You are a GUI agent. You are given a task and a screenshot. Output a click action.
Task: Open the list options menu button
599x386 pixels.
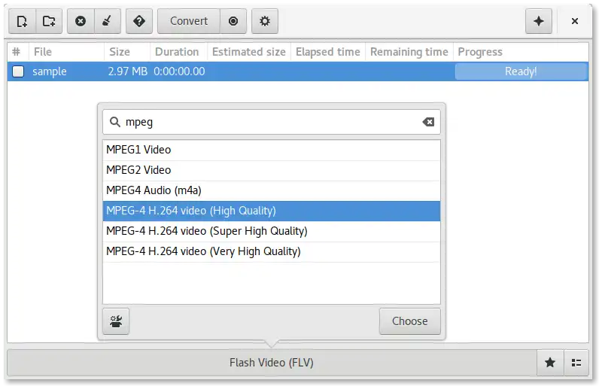pyautogui.click(x=576, y=363)
